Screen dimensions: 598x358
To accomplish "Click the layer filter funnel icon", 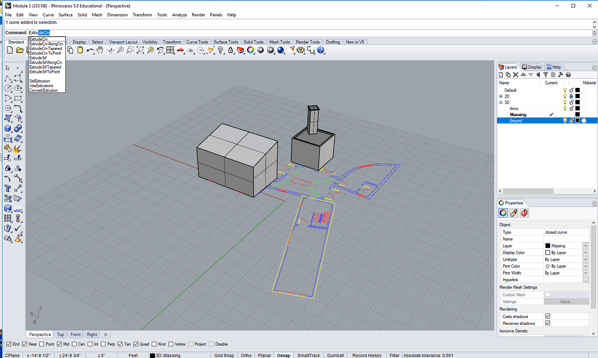I will [545, 75].
